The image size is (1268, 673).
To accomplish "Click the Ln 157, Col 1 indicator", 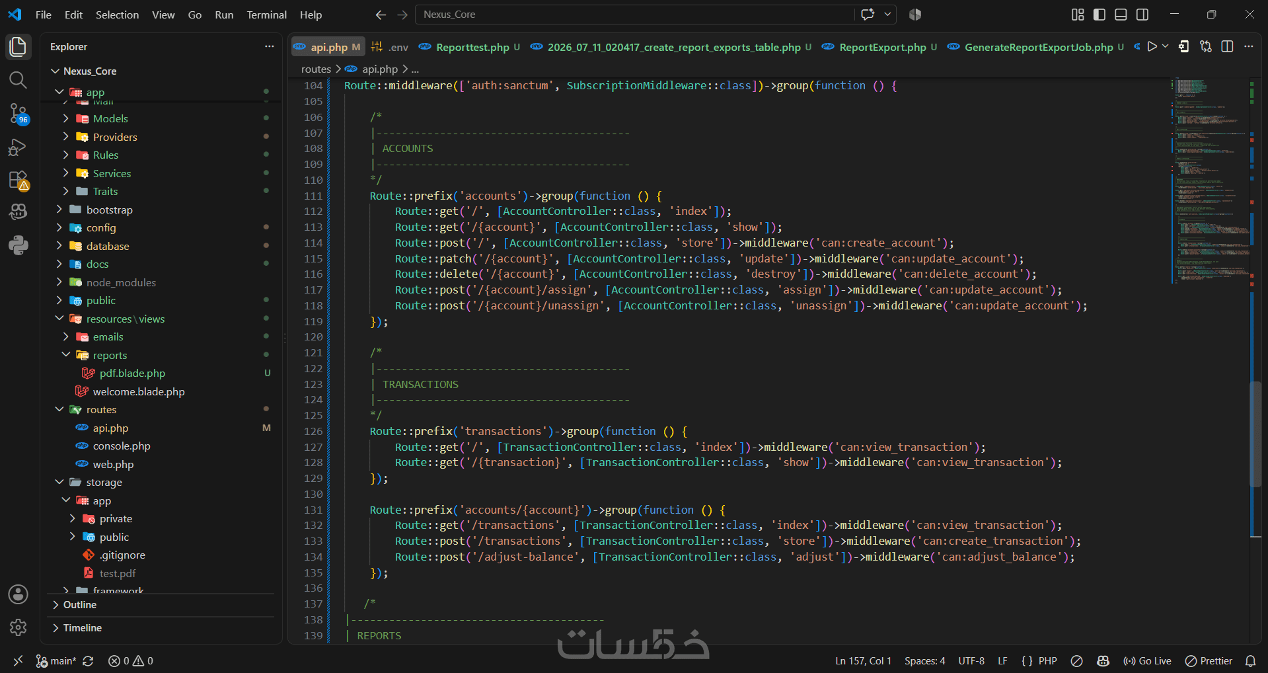I will click(863, 660).
